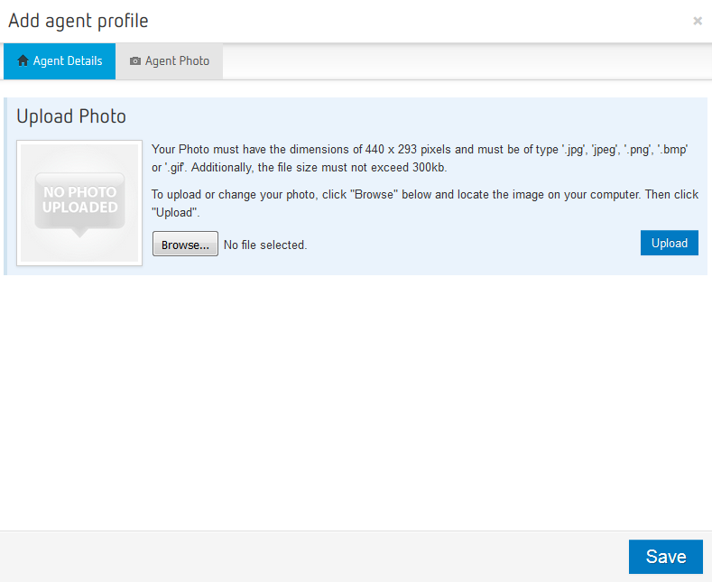Click the "Add agent profile" dialog title

click(79, 21)
